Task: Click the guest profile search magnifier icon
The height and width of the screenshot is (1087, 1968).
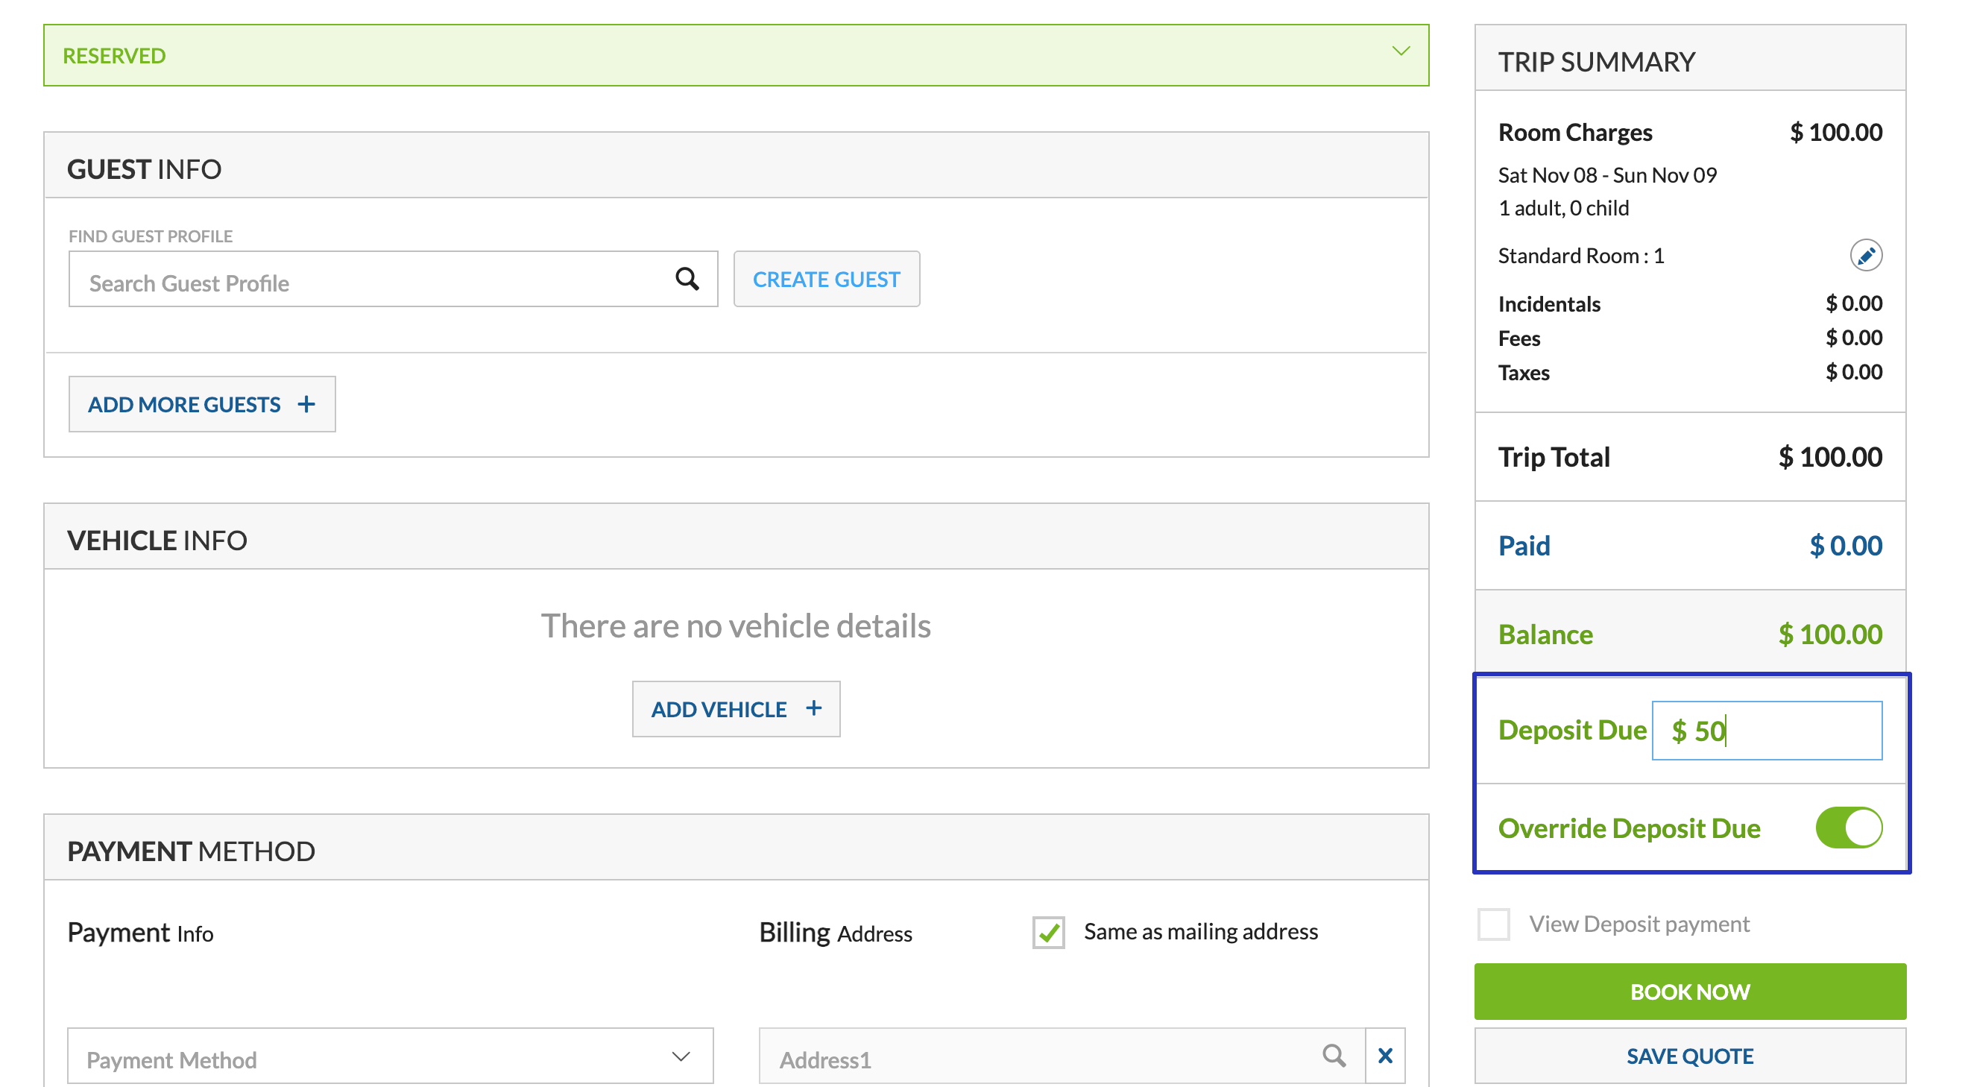Action: pos(687,279)
